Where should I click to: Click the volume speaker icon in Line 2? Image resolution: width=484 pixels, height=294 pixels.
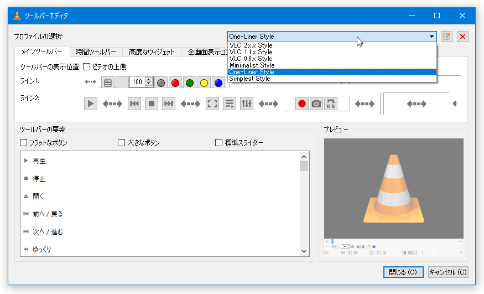pyautogui.click(x=455, y=104)
